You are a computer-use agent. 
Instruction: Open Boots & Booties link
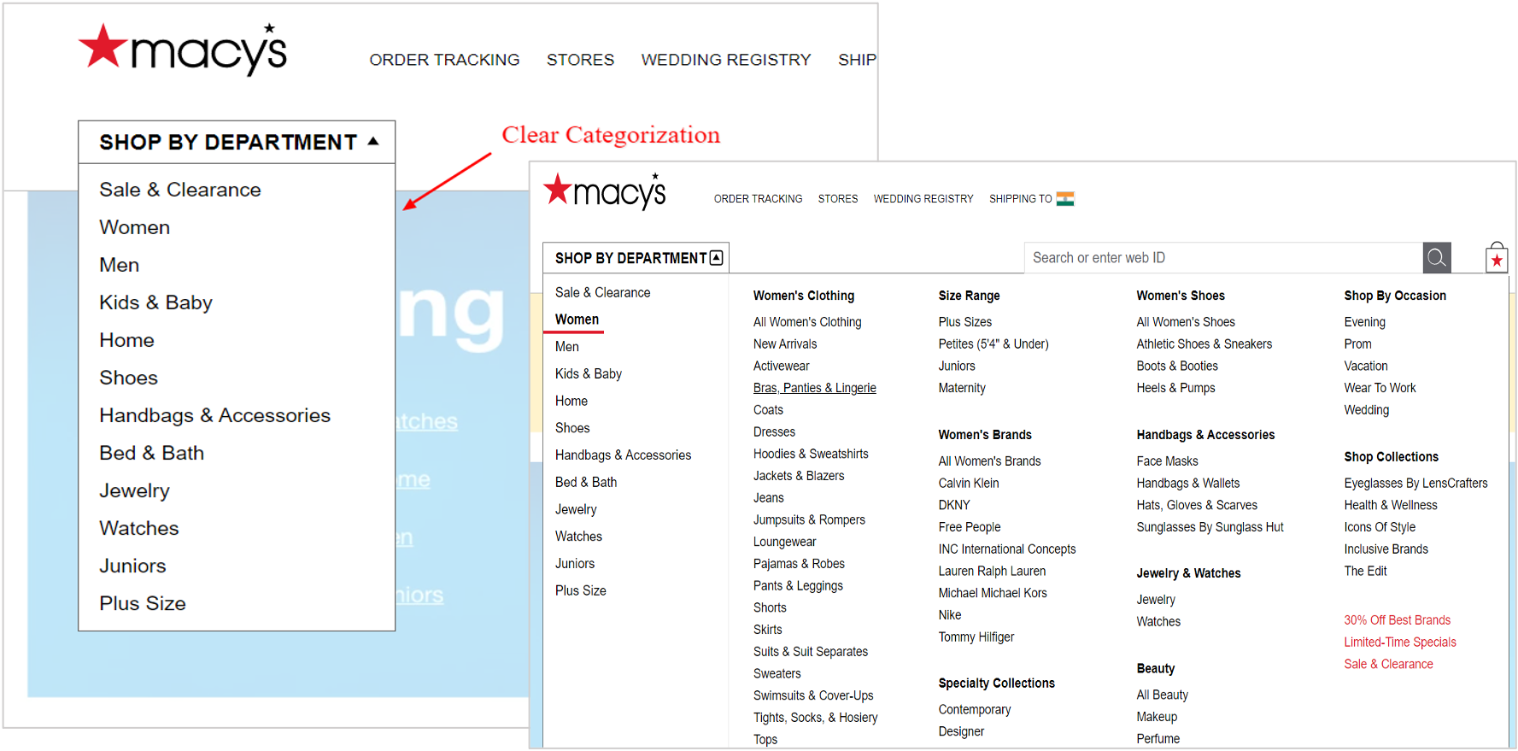point(1177,366)
